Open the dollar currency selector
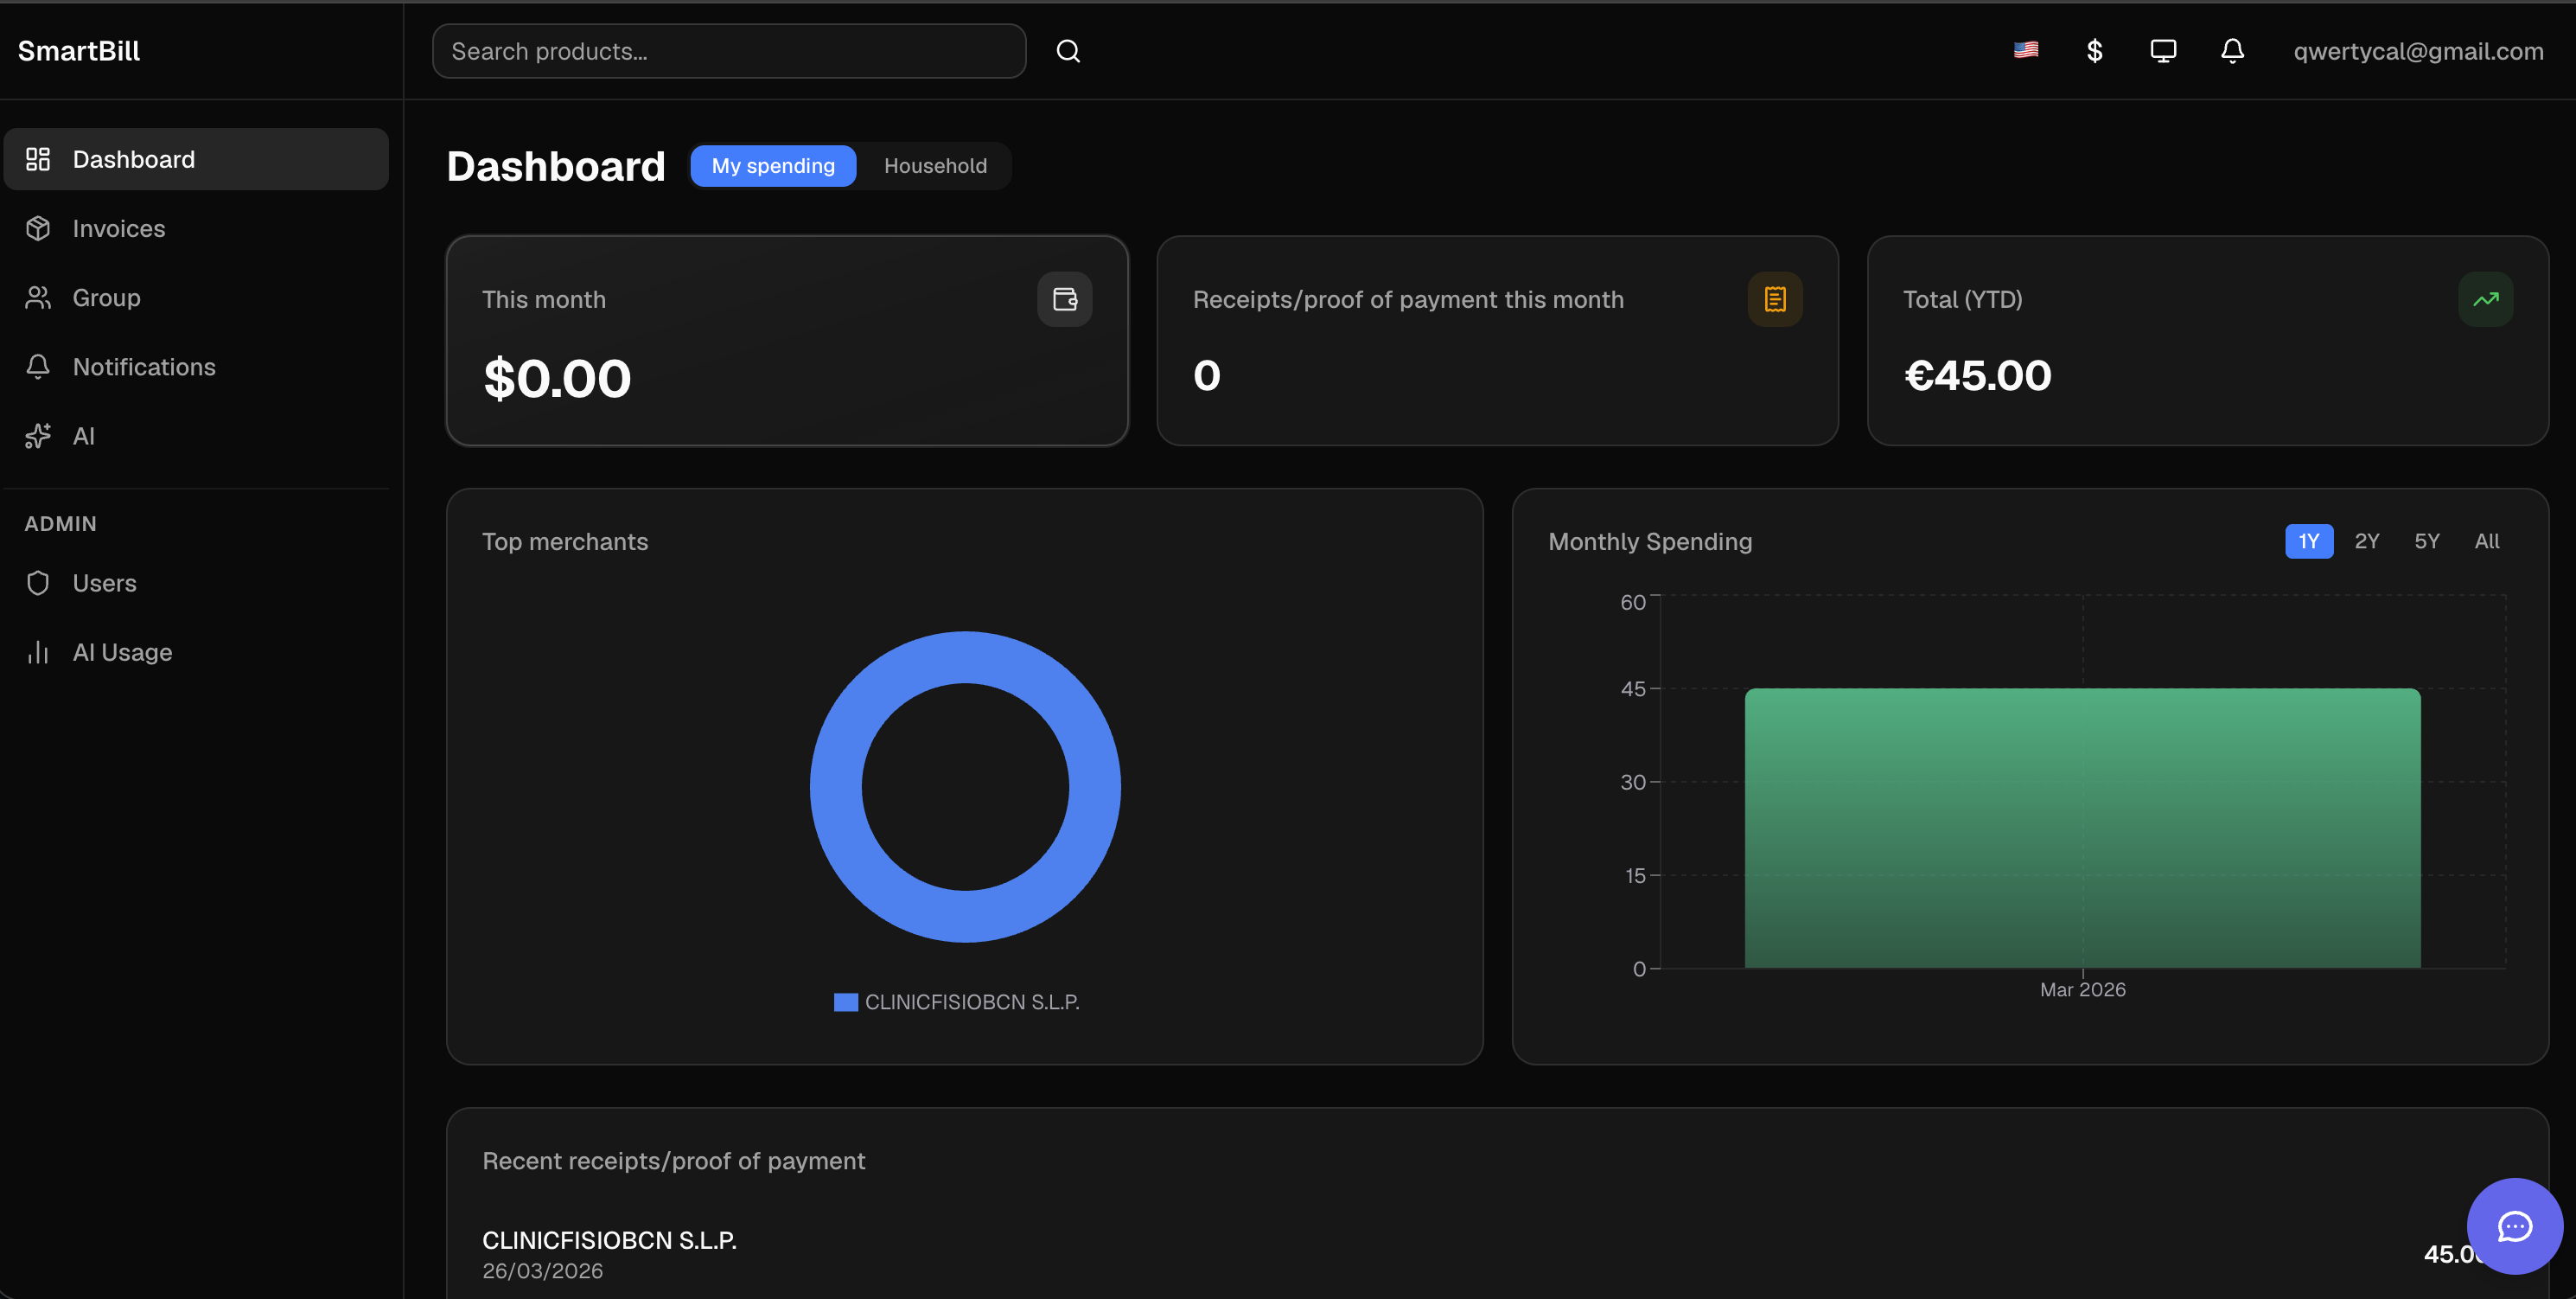 tap(2094, 51)
